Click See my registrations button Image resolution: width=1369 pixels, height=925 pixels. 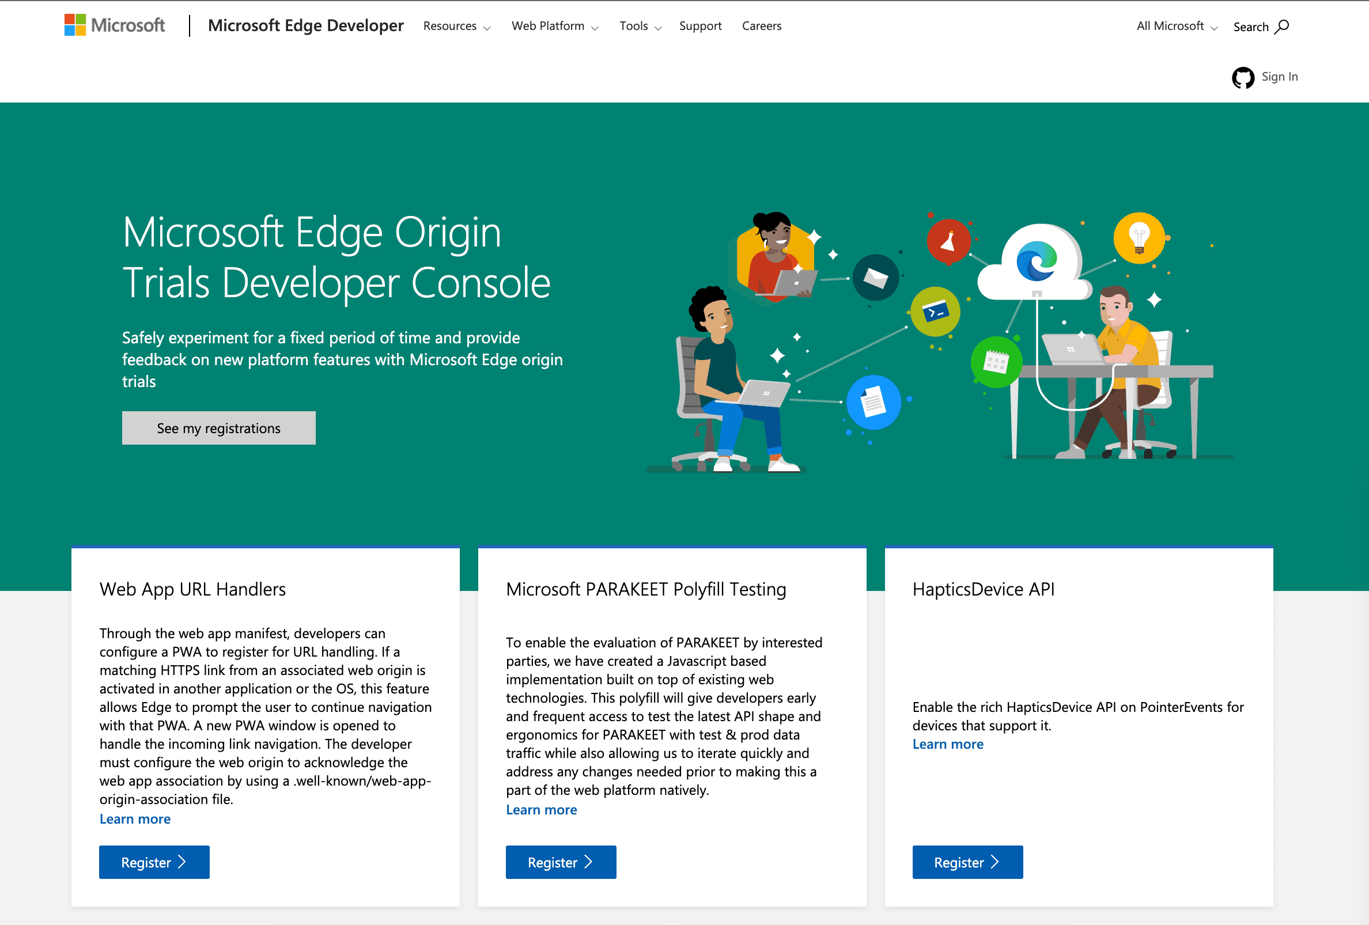219,427
